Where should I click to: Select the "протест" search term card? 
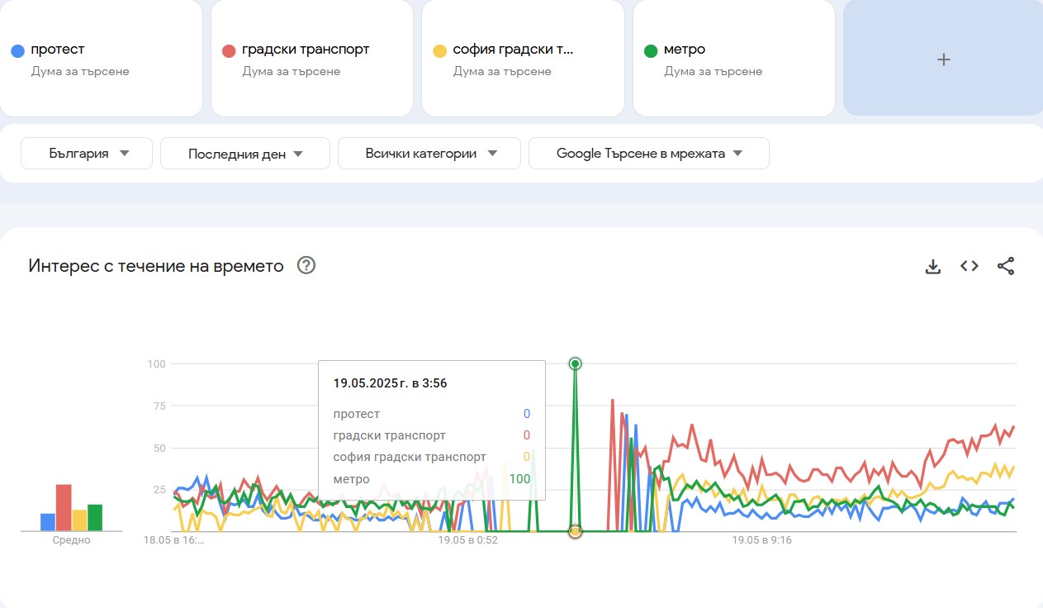pos(102,58)
